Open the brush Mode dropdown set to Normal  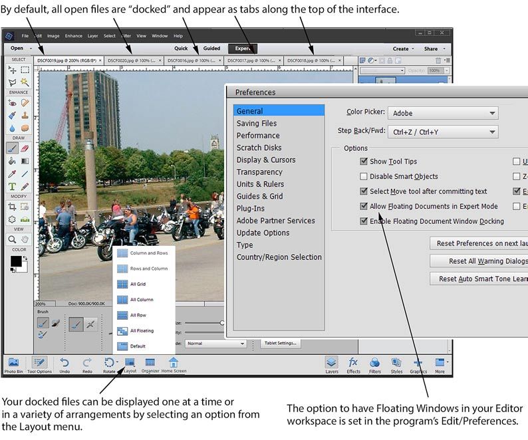[x=215, y=344]
